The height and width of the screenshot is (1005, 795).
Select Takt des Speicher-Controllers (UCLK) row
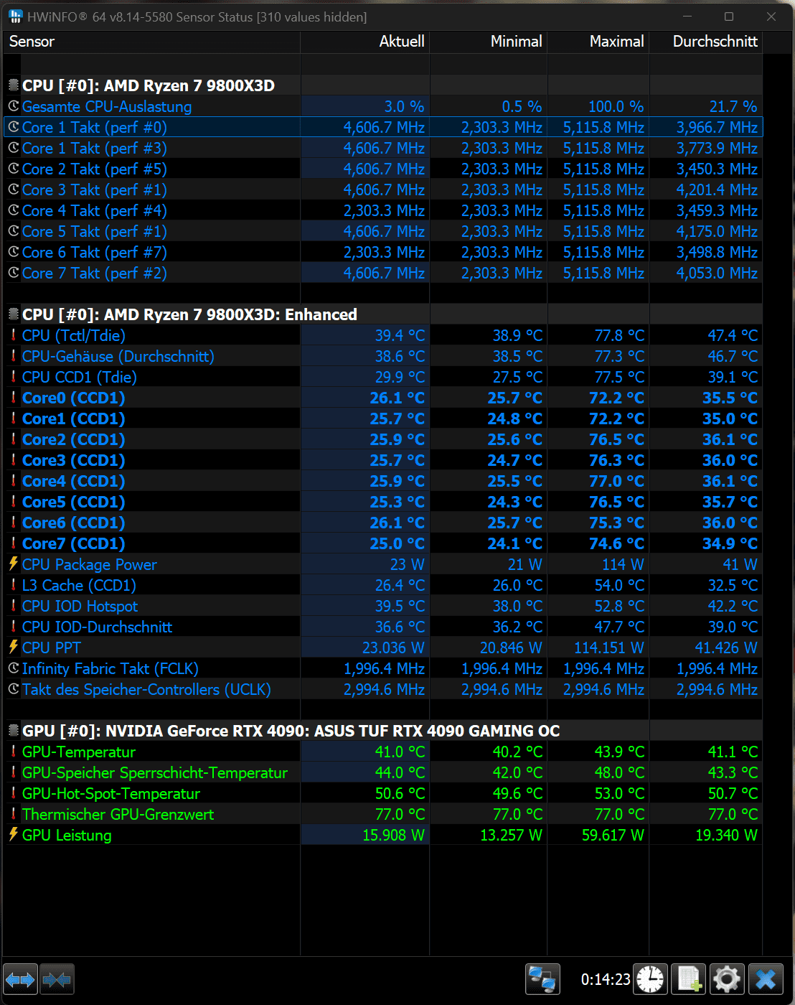pyautogui.click(x=383, y=689)
